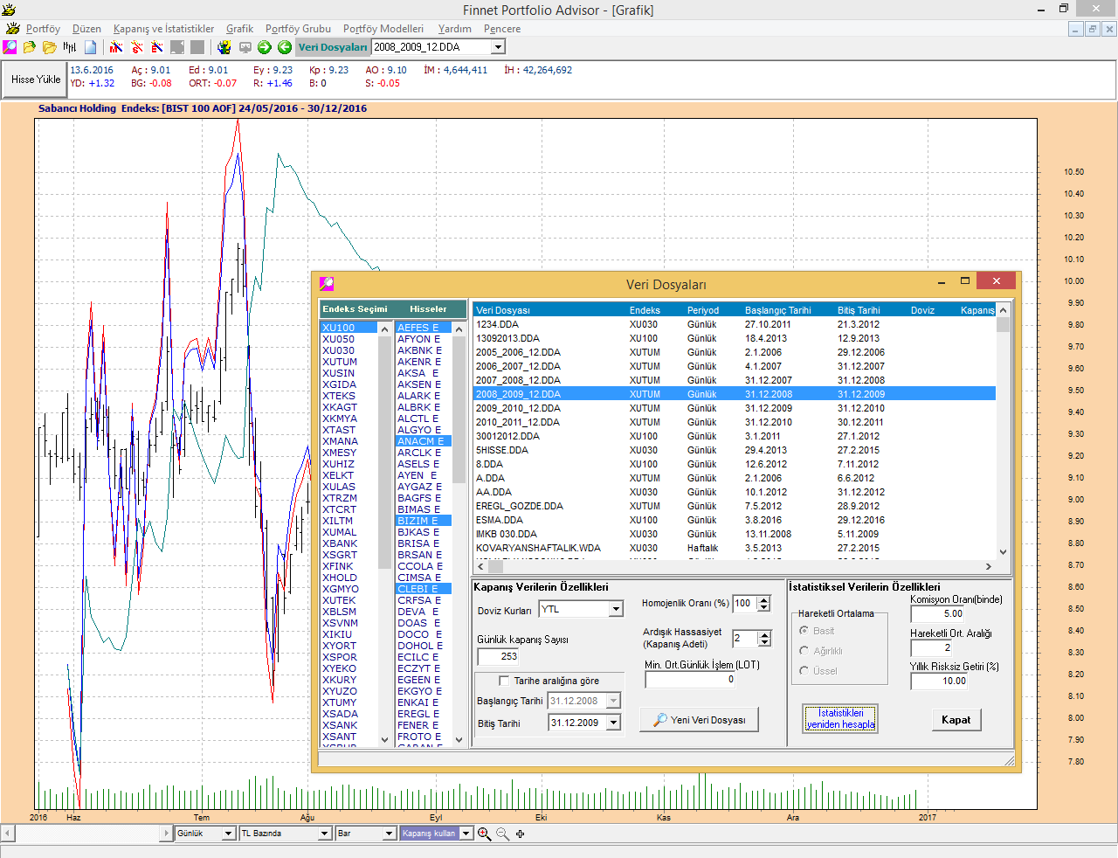Open the Başlangıç Tarihi date dropdown
Image resolution: width=1118 pixels, height=858 pixels.
[613, 701]
